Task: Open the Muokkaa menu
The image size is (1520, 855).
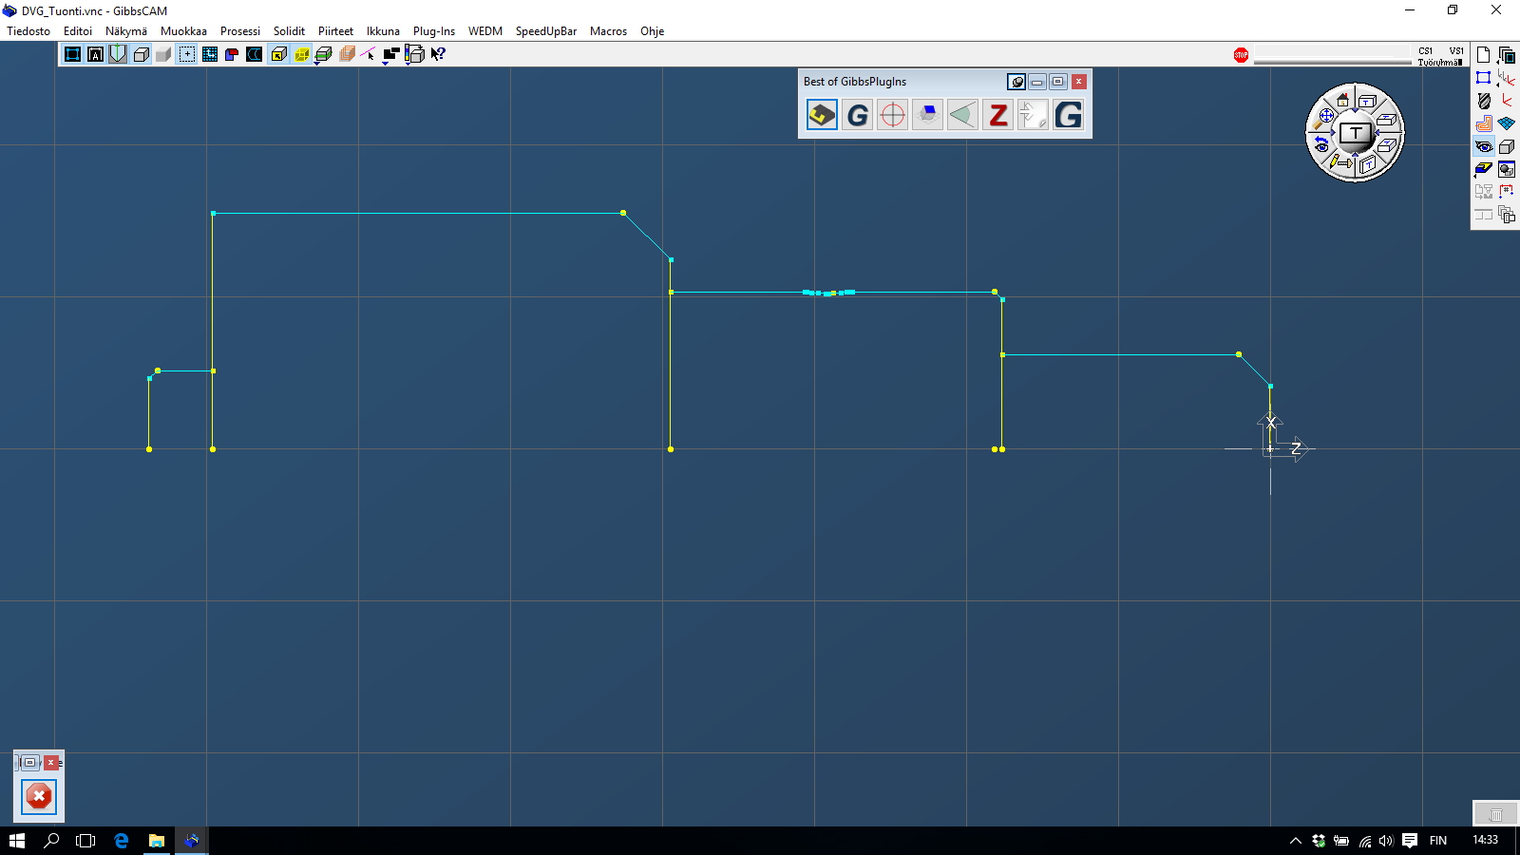Action: coord(183,31)
